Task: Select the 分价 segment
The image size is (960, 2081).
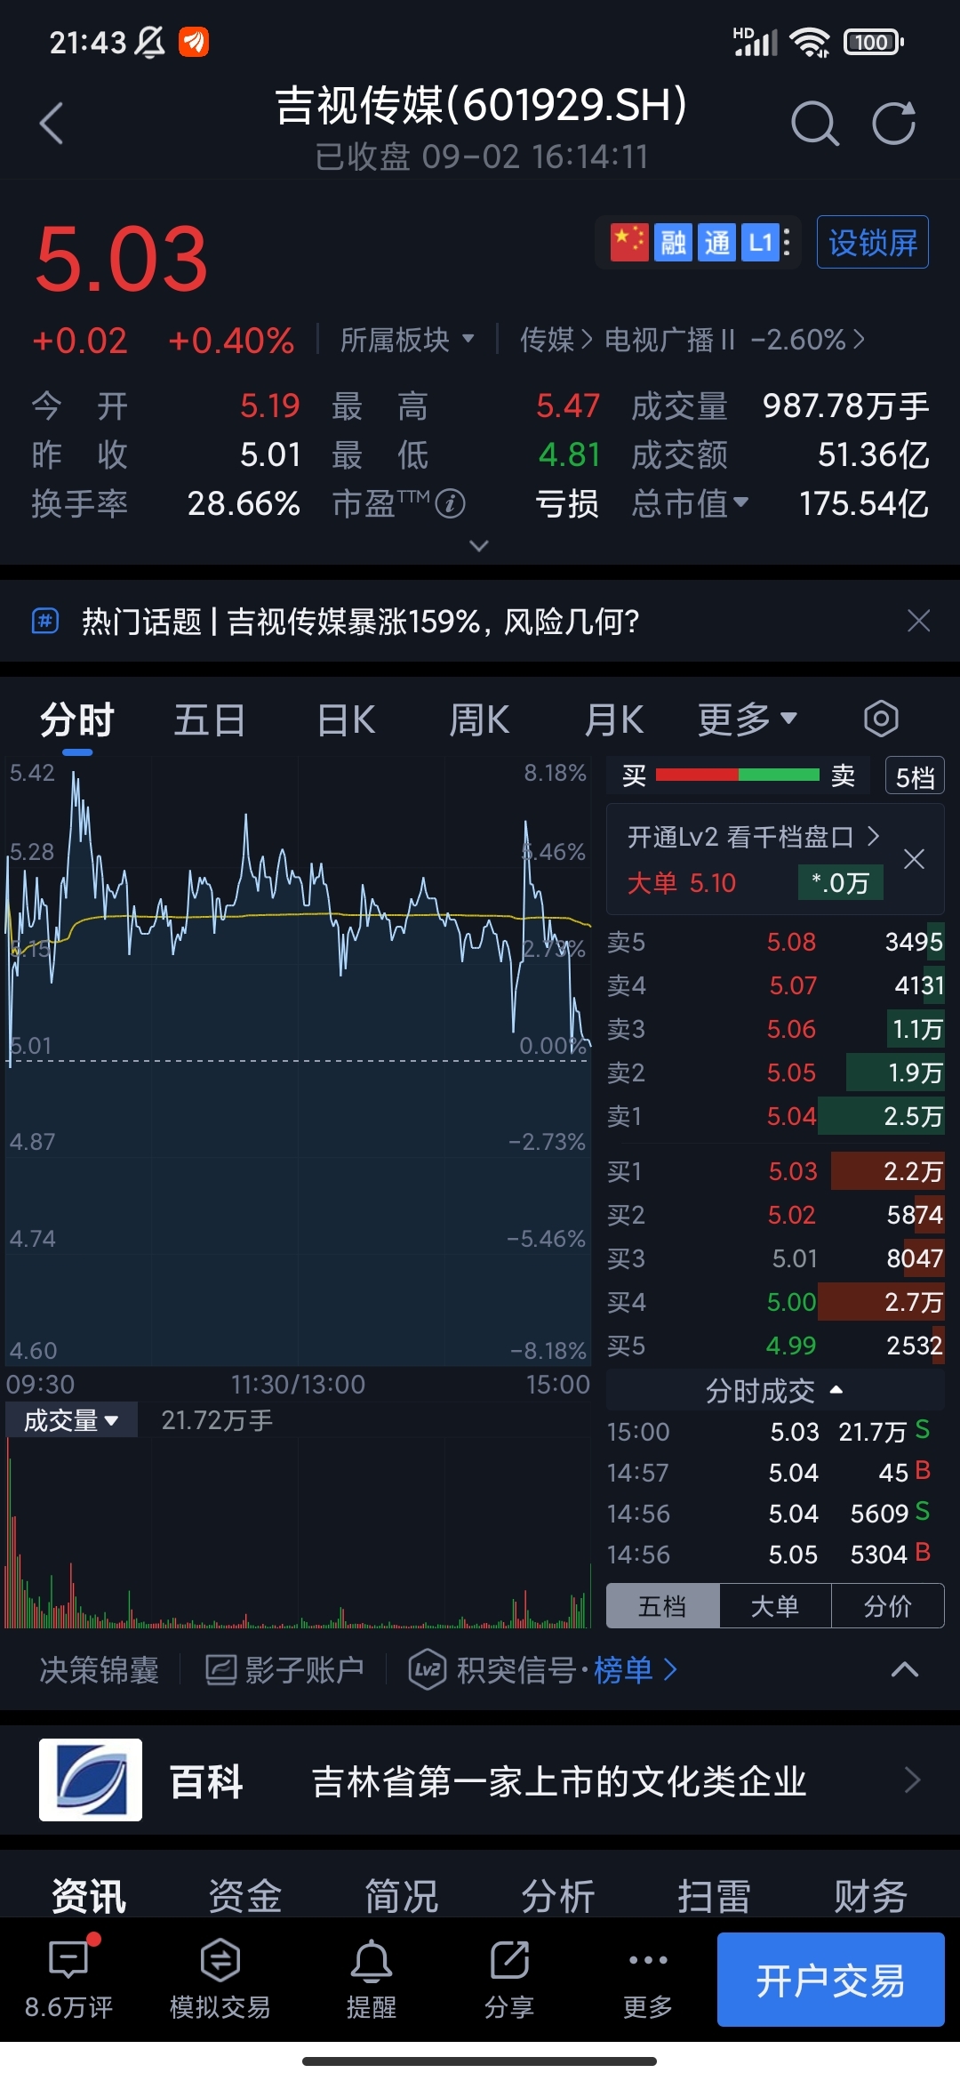Action: coord(888,1606)
